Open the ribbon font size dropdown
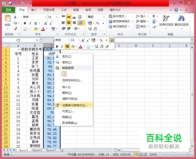Screen dimensions: 196x159 tap(57, 17)
